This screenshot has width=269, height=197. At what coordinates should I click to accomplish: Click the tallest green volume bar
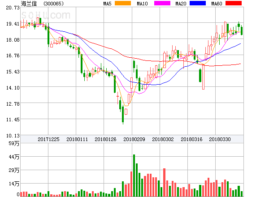134,176
